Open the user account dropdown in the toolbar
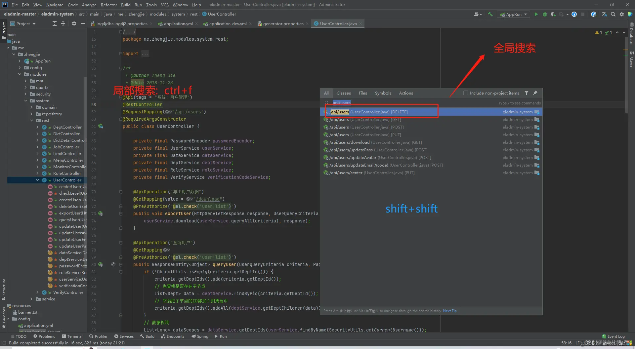Viewport: 635px width, 349px height. coord(478,14)
